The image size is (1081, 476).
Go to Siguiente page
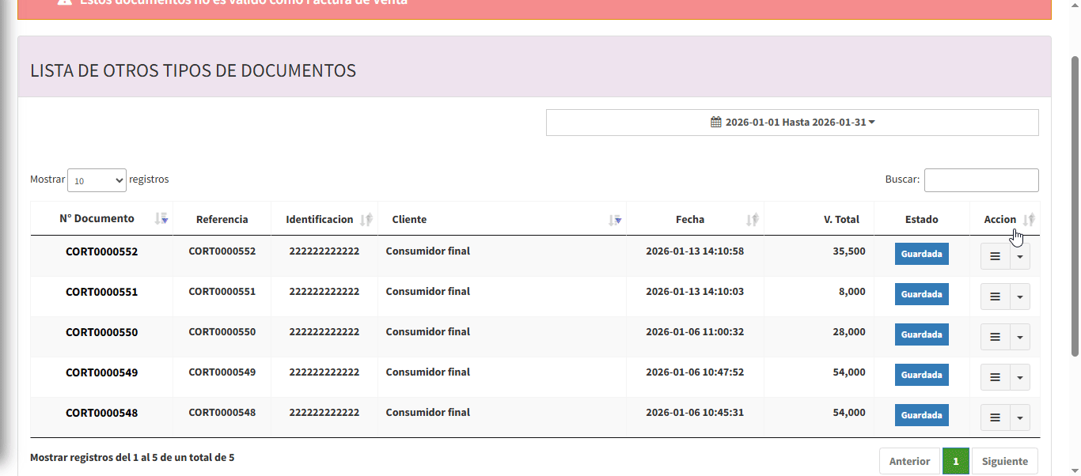pyautogui.click(x=1004, y=461)
